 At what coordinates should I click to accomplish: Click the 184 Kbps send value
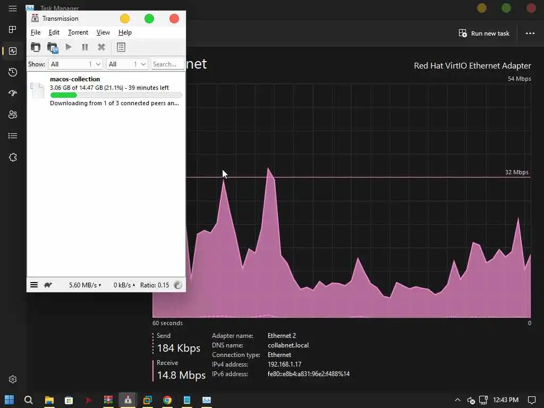point(178,348)
